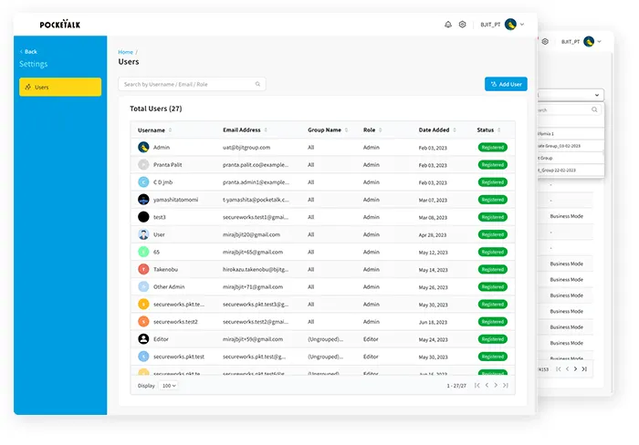Click the Add User button

click(506, 84)
